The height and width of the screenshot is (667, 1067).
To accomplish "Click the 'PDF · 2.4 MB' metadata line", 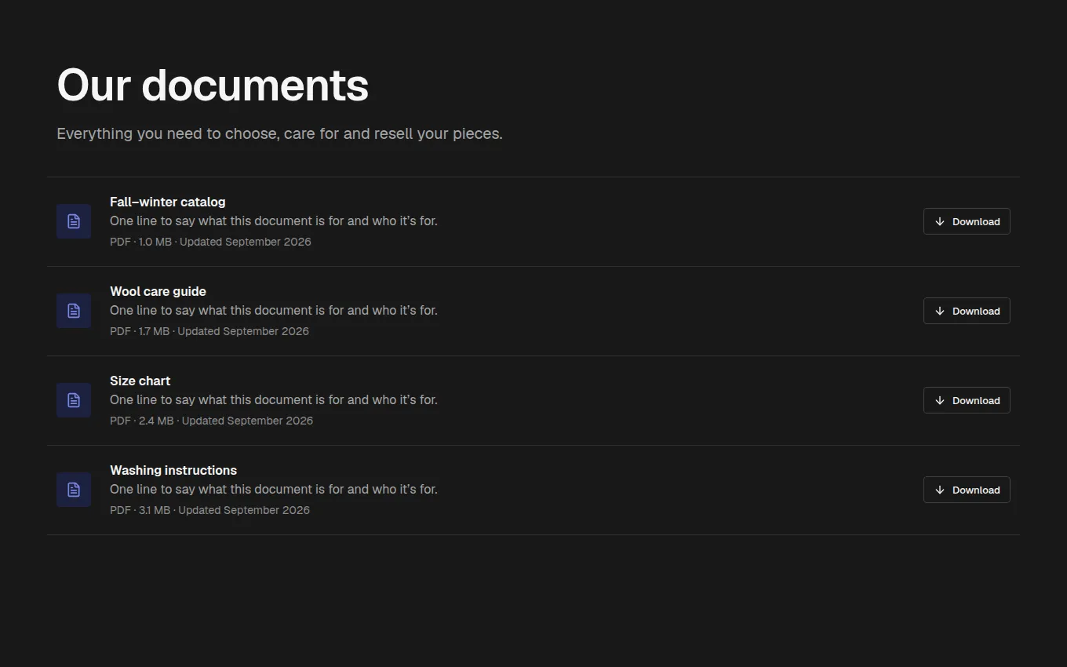I will [211, 421].
